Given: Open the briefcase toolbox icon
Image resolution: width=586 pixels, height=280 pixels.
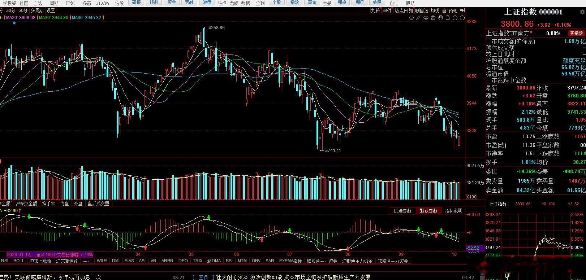Looking at the screenshot, I should 433,18.
